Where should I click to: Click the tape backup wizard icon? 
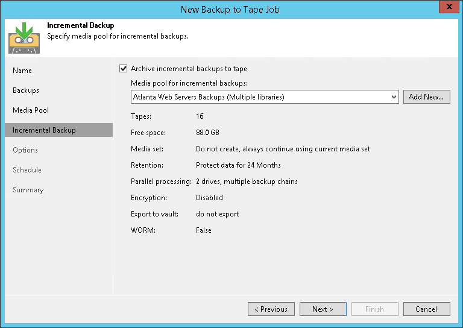[24, 36]
